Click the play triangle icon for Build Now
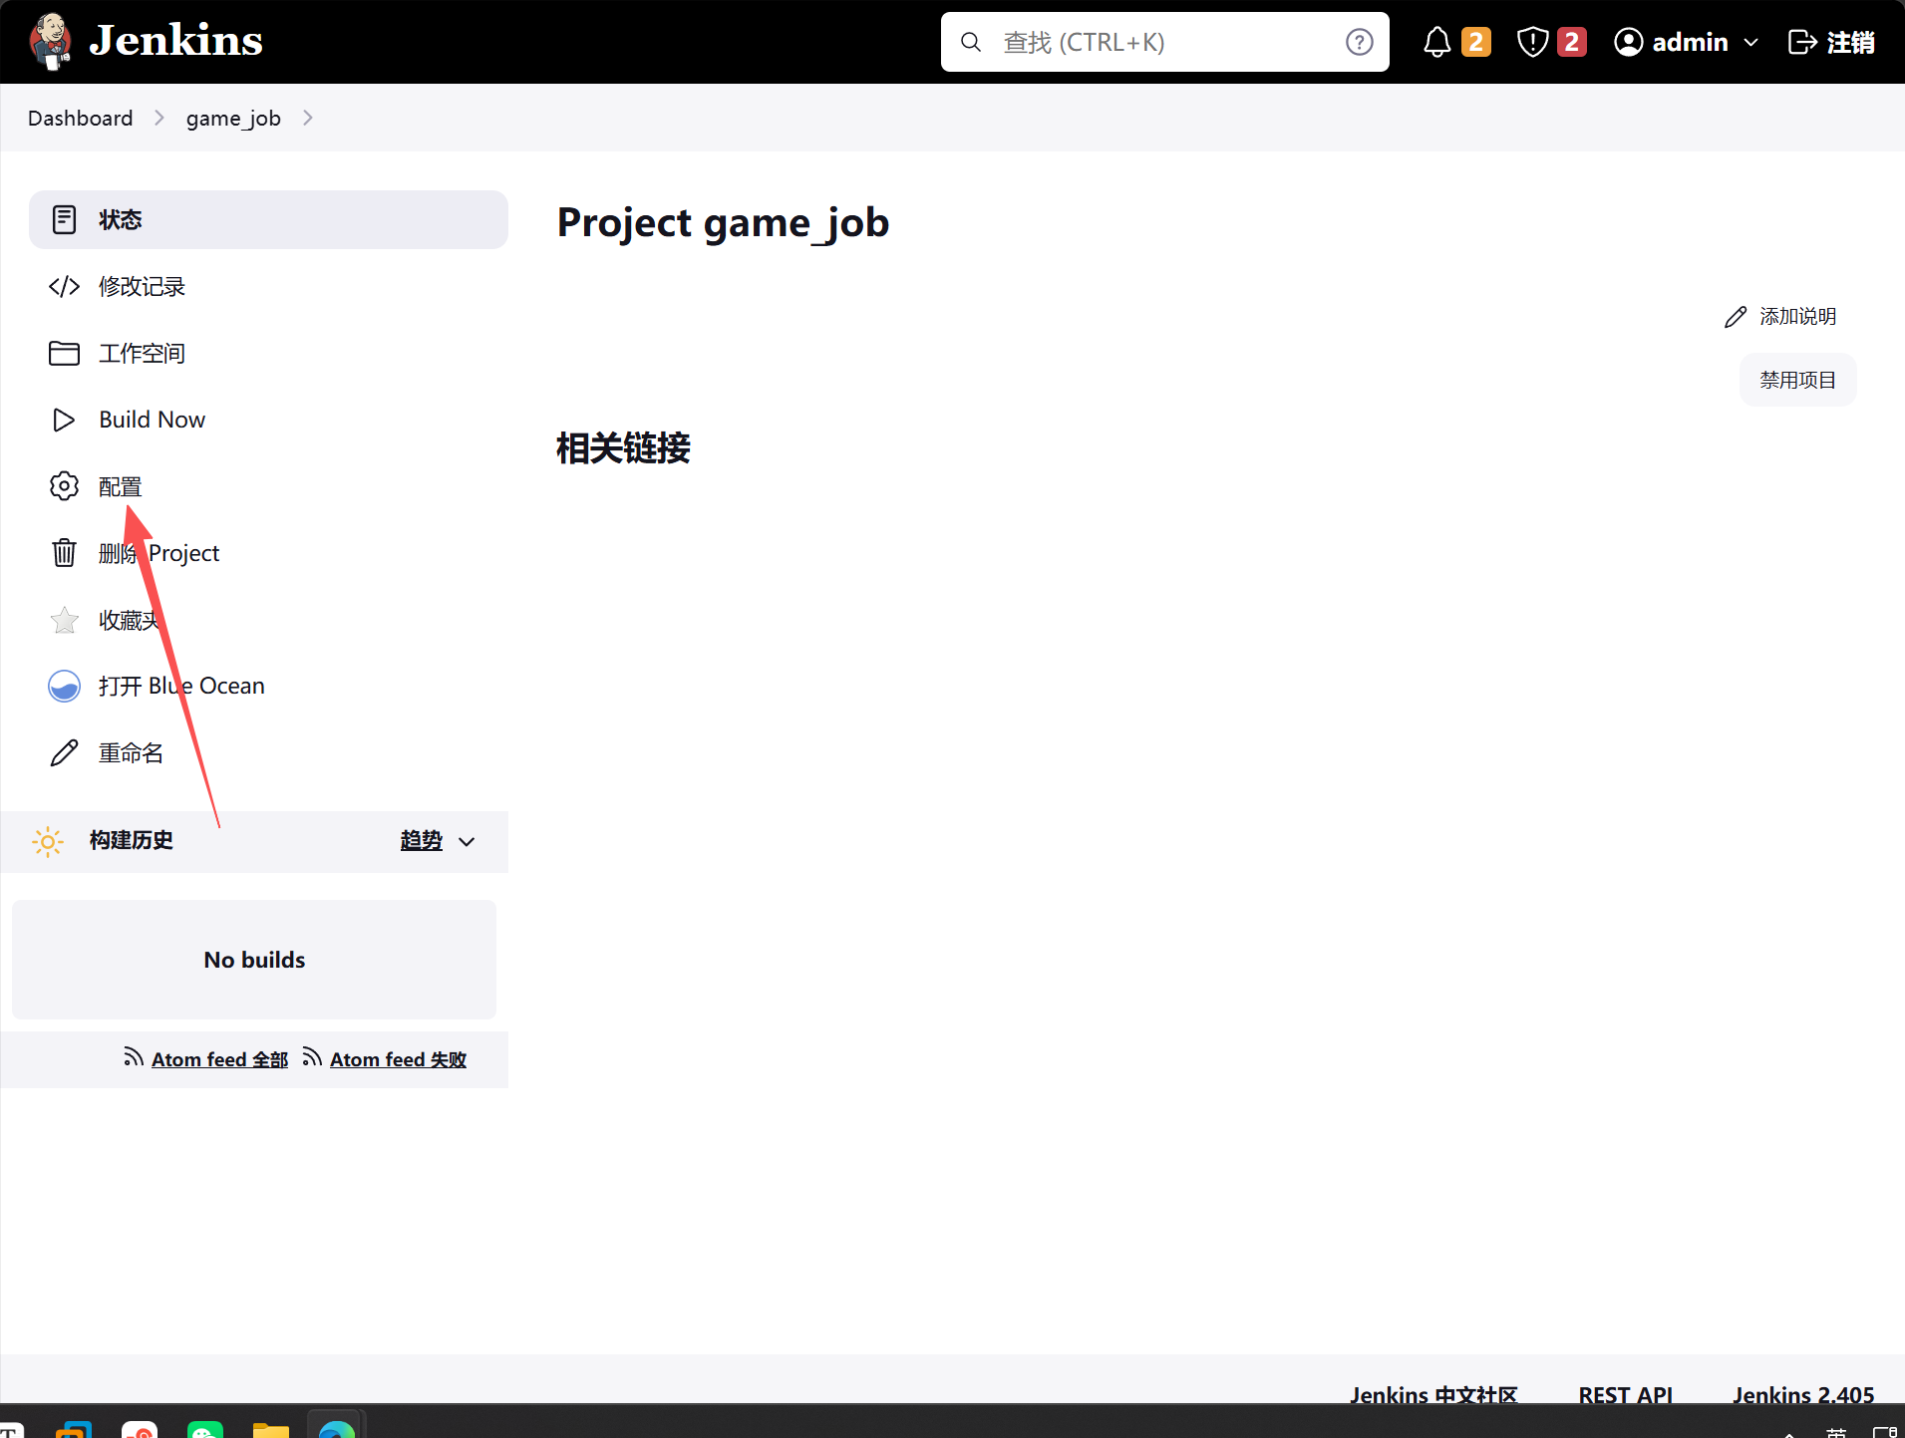 (x=64, y=420)
